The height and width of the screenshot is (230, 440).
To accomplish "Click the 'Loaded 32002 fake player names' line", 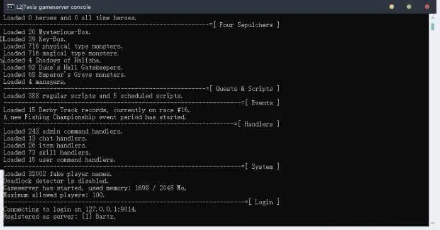I will point(57,174).
